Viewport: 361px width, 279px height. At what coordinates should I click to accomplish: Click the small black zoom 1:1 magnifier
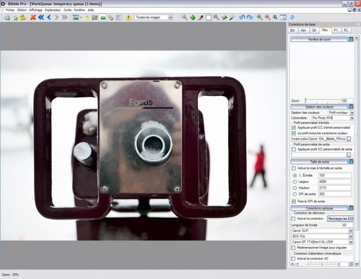click(x=275, y=17)
